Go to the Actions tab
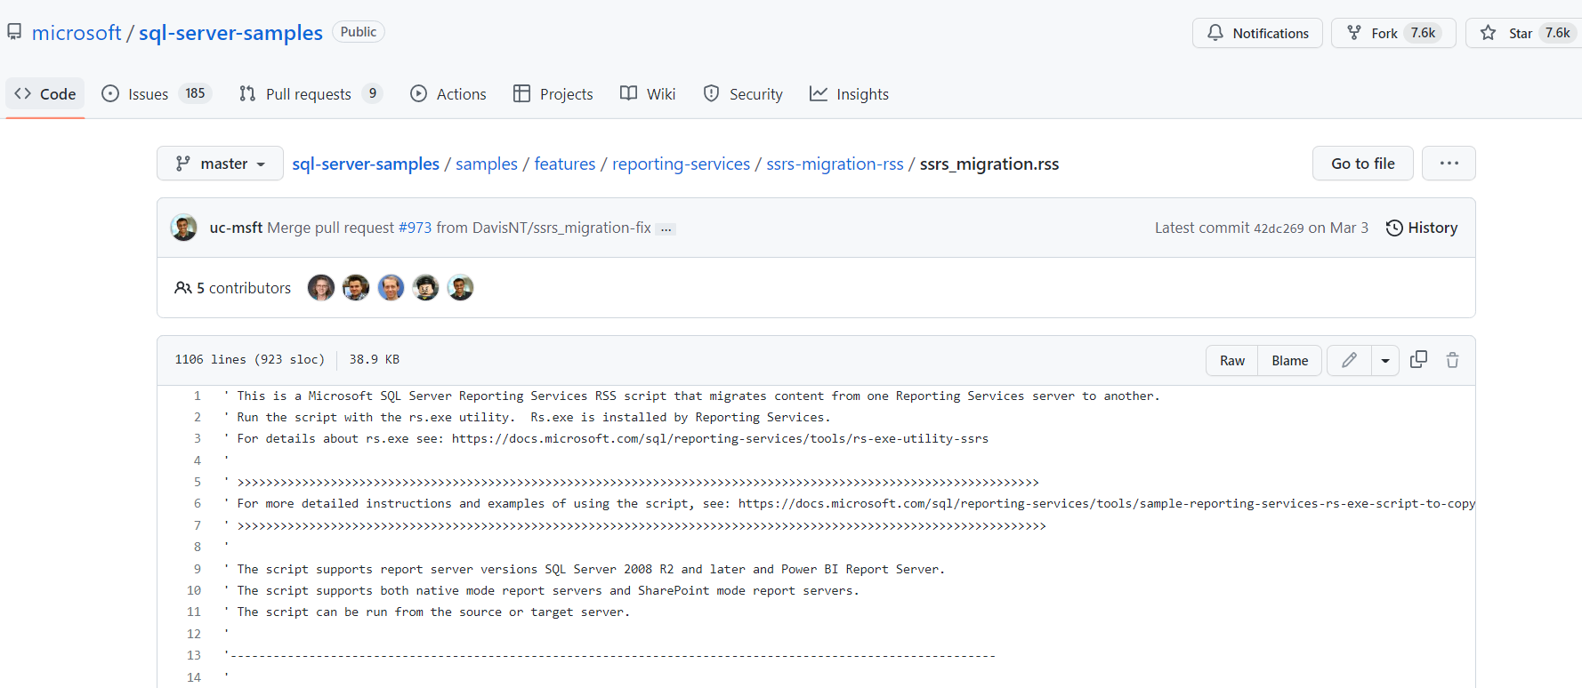 (448, 94)
